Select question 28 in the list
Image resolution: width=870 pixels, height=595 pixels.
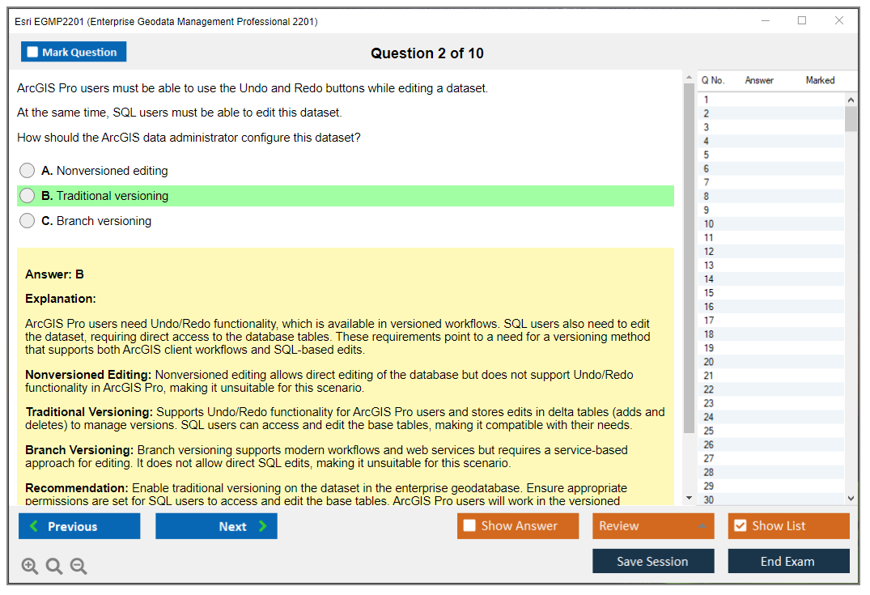[771, 472]
